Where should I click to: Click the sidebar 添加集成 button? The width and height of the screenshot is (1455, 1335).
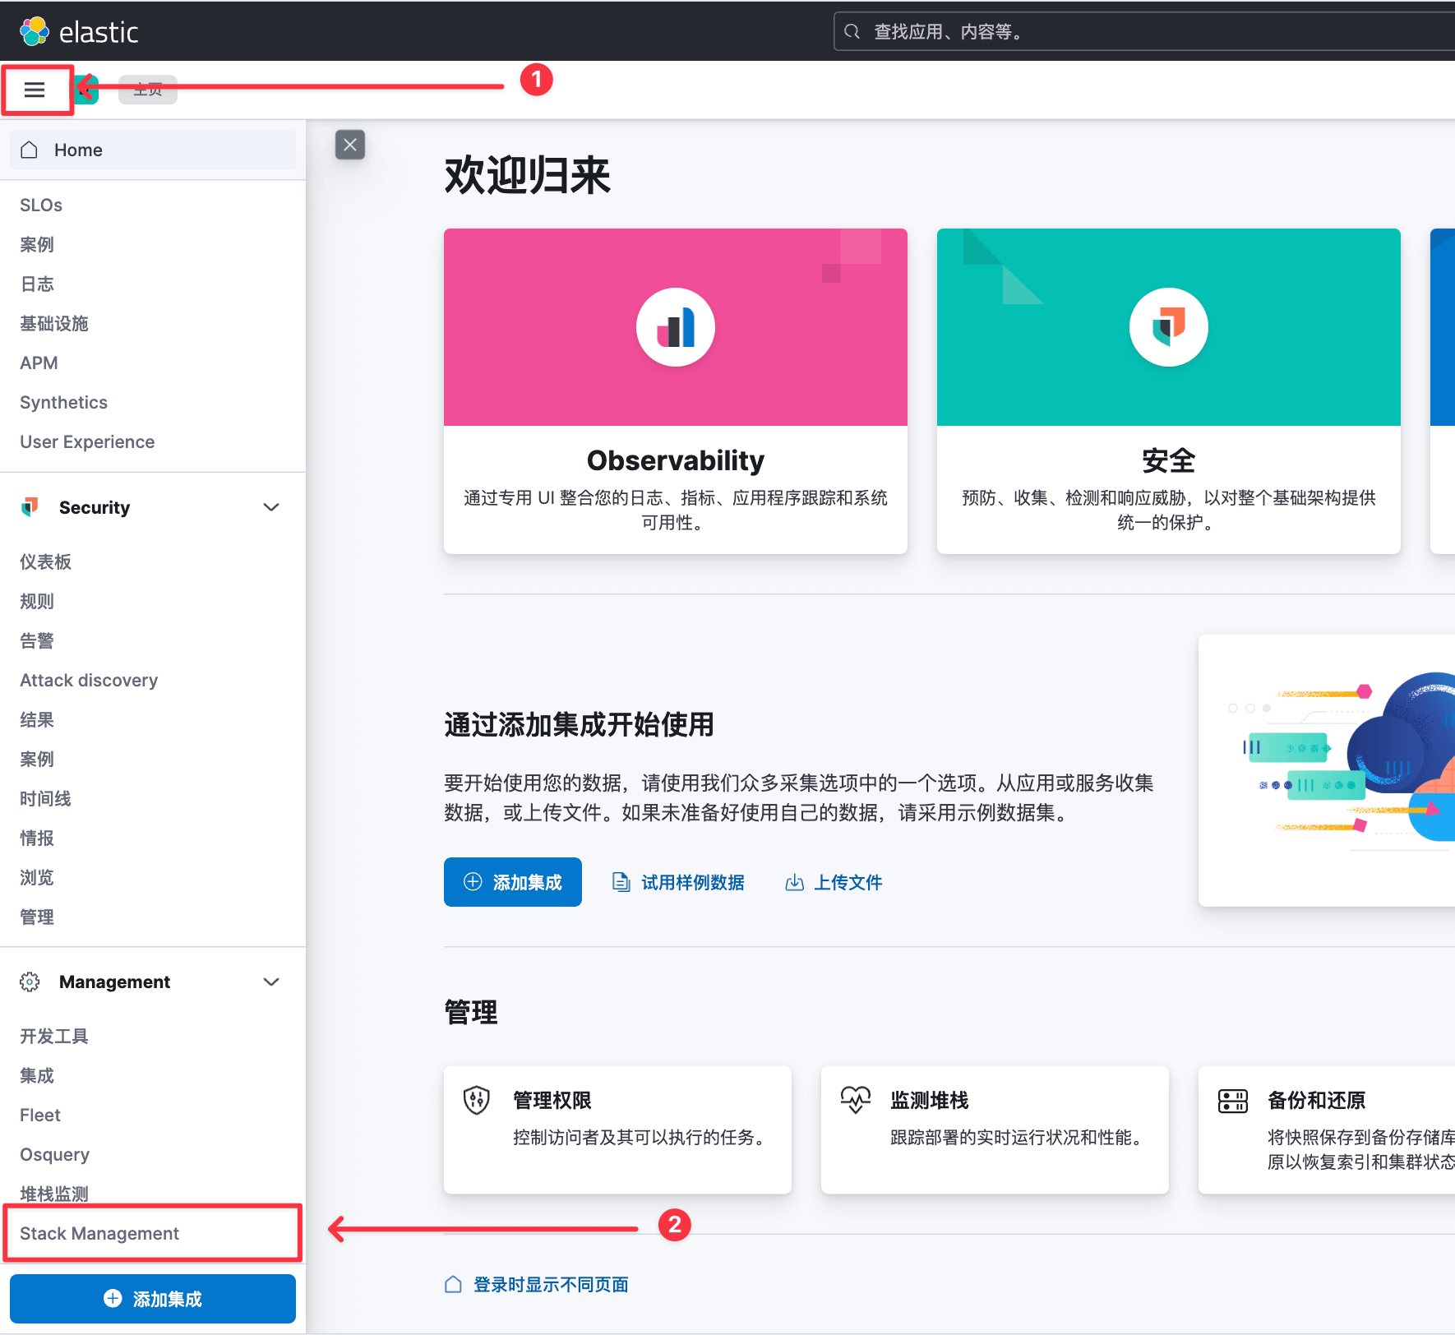153,1299
